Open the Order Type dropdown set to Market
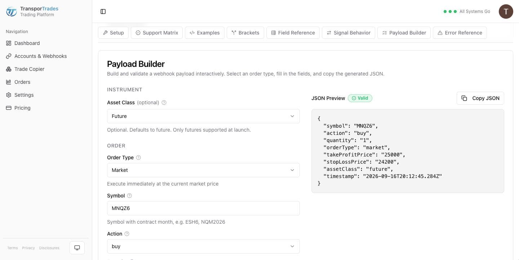Viewport: 519px width, 260px height. [x=203, y=170]
